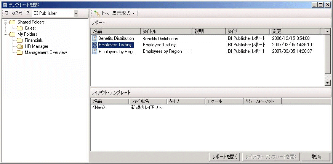Click the Employees by Region report icon
Screen dimensions: 333x164
tap(95, 51)
